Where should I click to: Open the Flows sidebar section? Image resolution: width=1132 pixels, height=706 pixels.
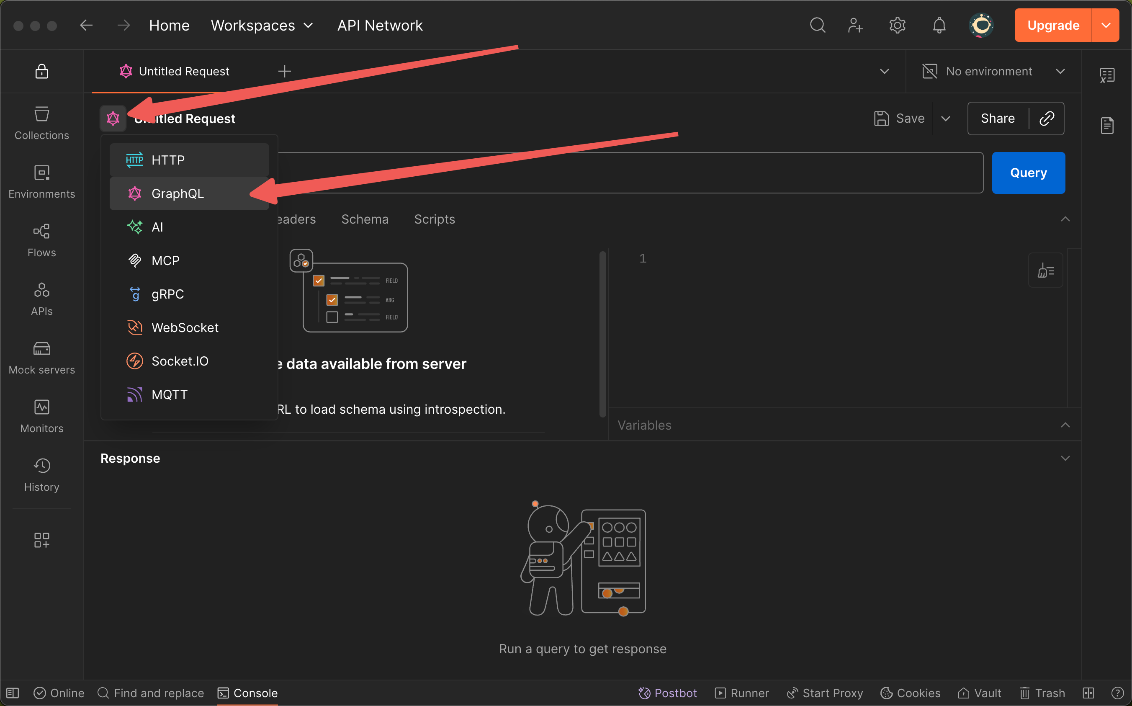click(41, 240)
